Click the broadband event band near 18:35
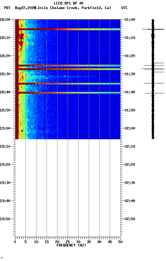The image size is (166, 261). [x=68, y=84]
